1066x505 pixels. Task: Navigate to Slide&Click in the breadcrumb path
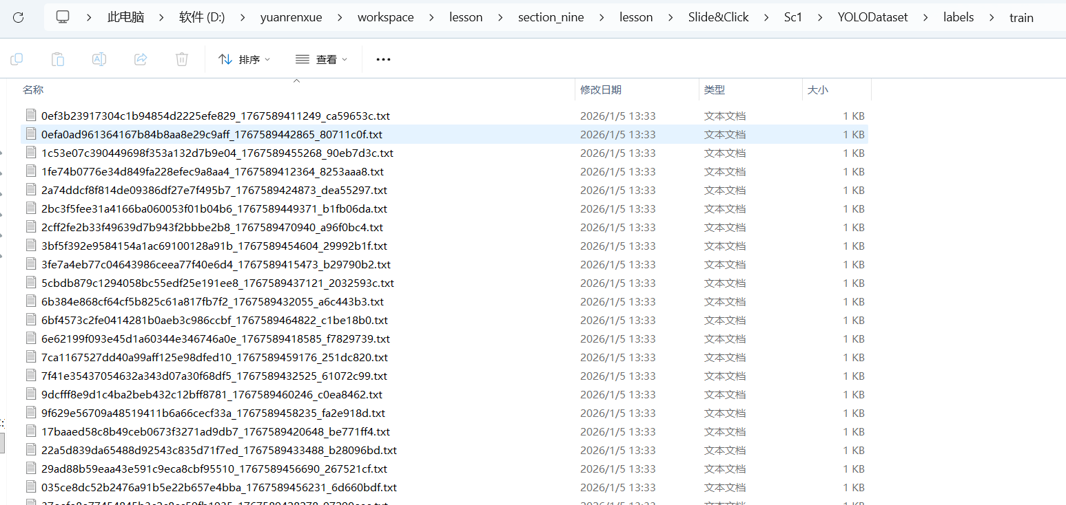[x=718, y=17]
